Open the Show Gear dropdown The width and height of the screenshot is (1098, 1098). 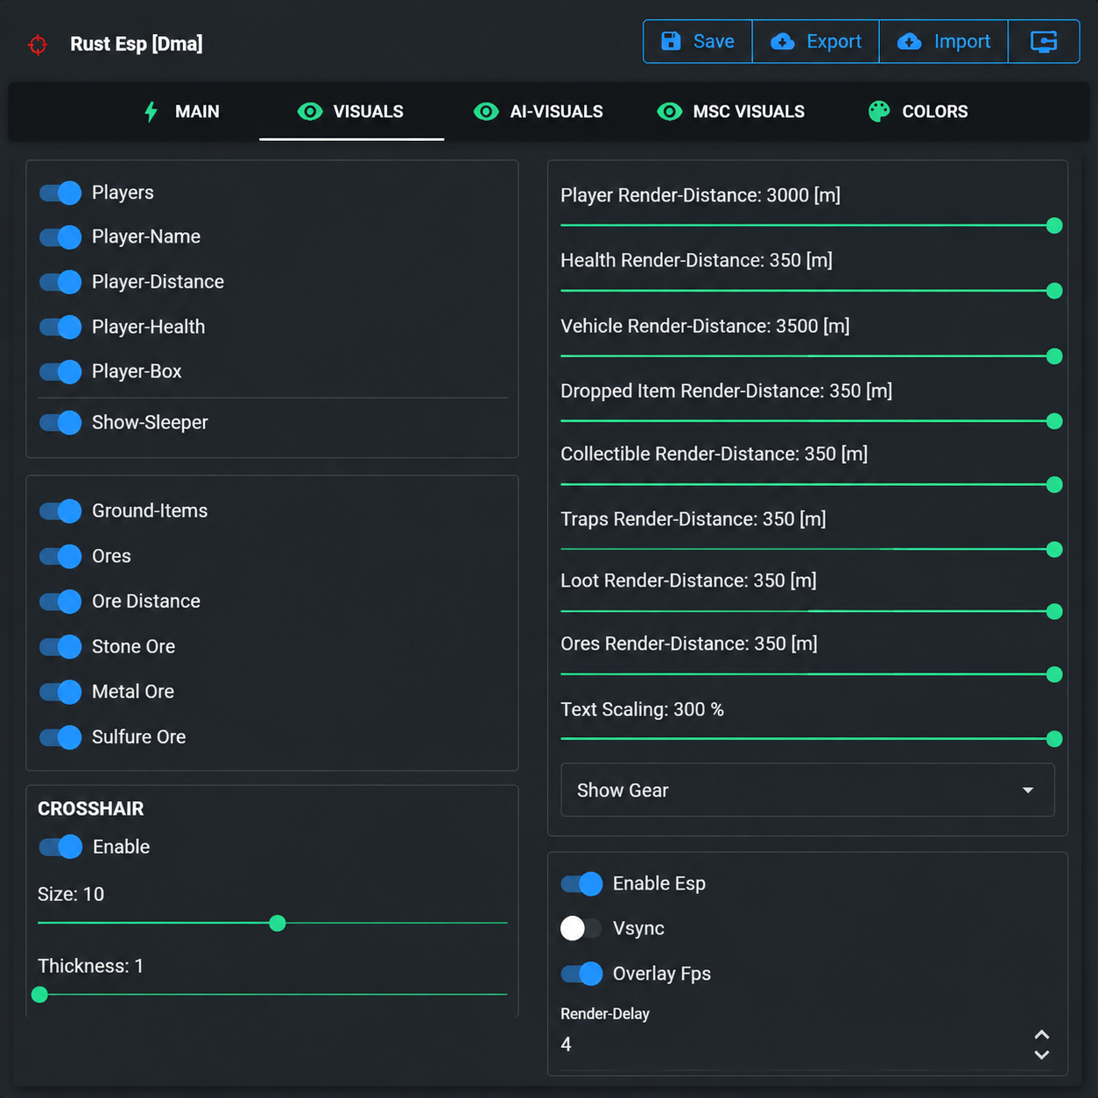tap(807, 790)
